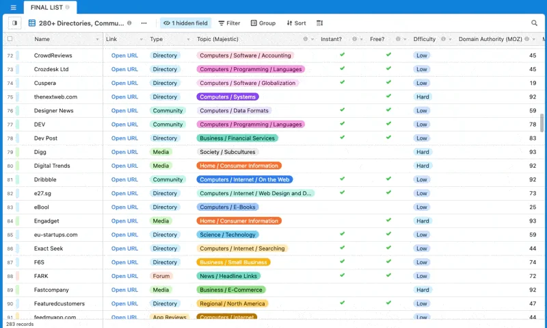Click the Society / Subcultures tag
This screenshot has height=328, width=547.
[228, 152]
